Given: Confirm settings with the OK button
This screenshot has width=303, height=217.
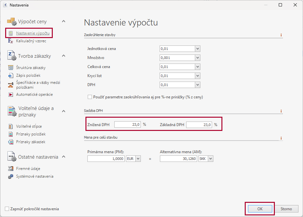Looking at the screenshot, I should click(x=260, y=209).
